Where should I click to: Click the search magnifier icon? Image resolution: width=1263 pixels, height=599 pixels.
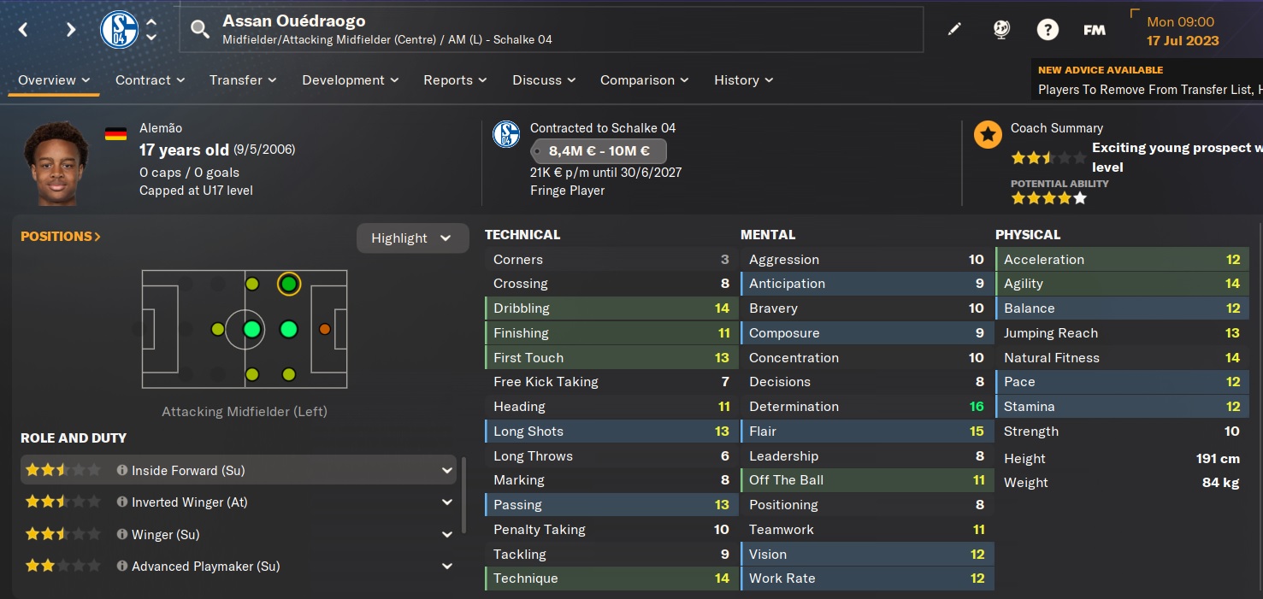pos(199,30)
